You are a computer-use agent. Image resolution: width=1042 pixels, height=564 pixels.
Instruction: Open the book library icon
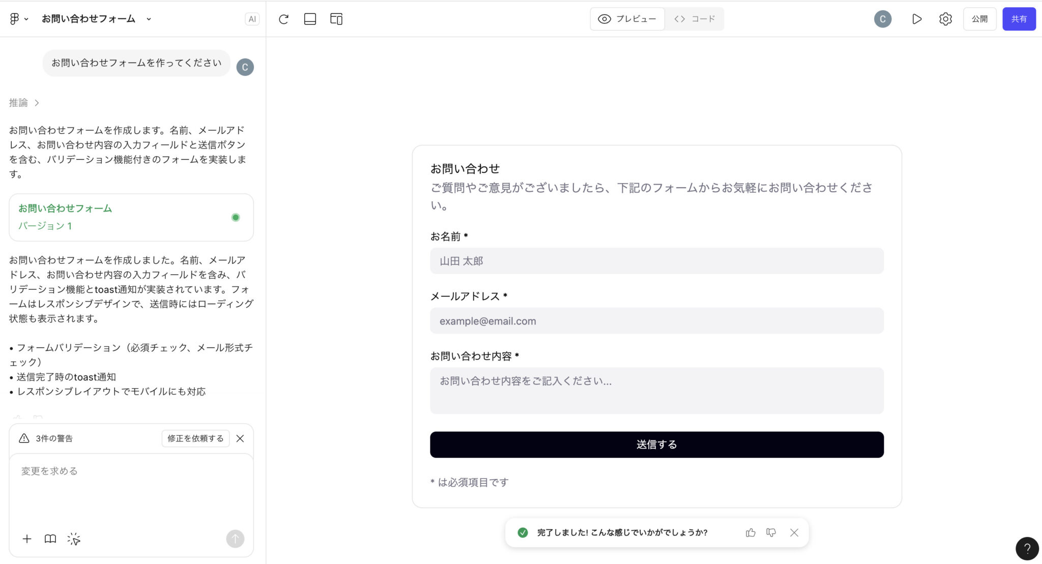[x=50, y=539]
